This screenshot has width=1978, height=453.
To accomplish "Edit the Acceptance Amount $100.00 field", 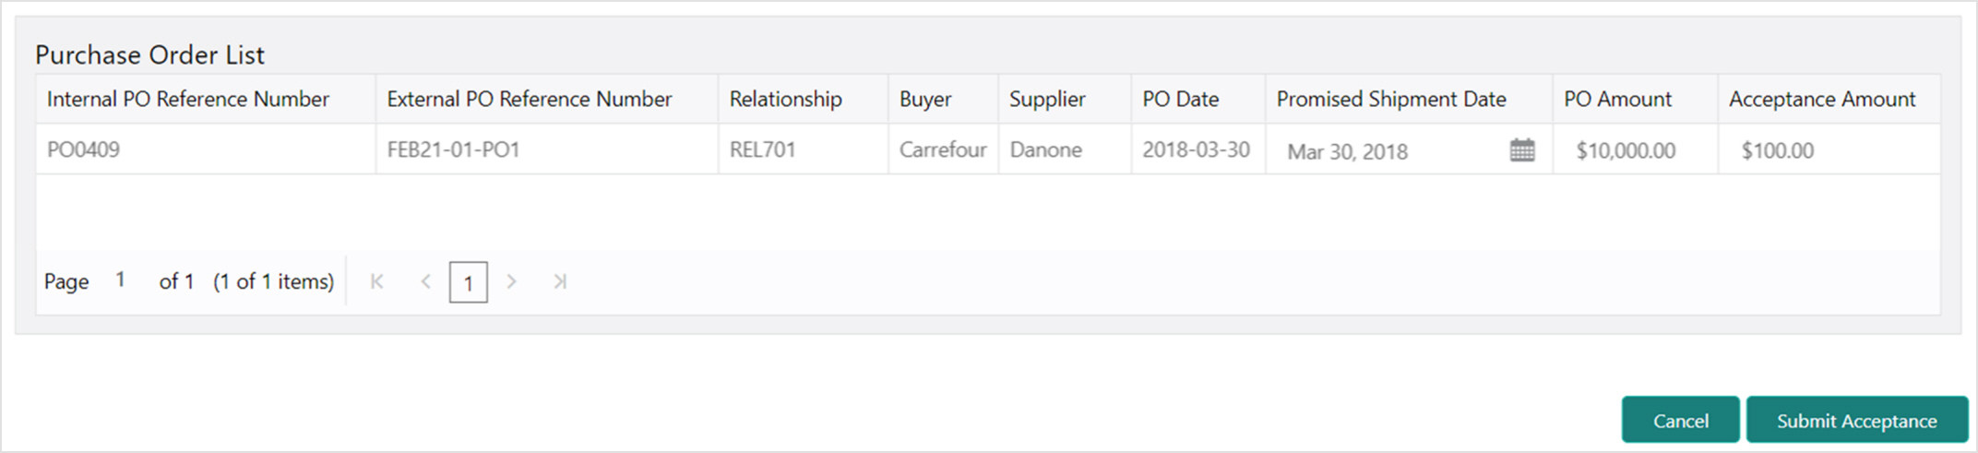I will point(1829,150).
